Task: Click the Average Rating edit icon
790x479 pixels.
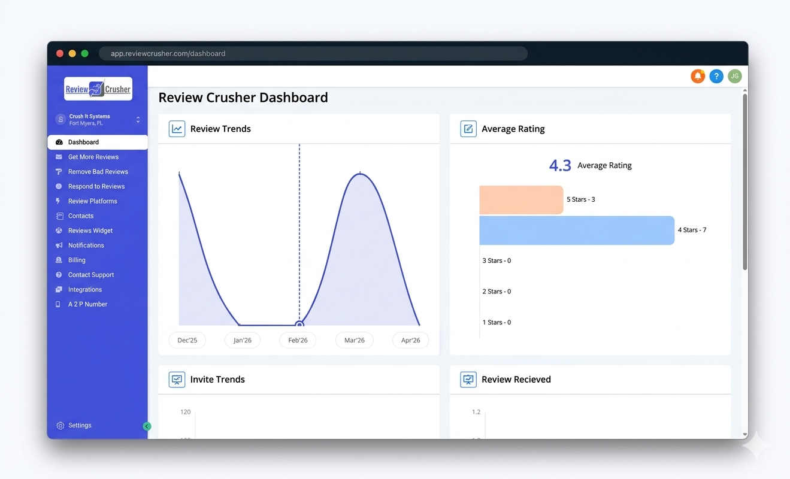Action: [x=468, y=129]
